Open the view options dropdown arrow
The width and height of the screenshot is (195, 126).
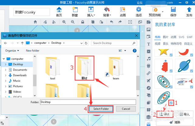point(125,51)
